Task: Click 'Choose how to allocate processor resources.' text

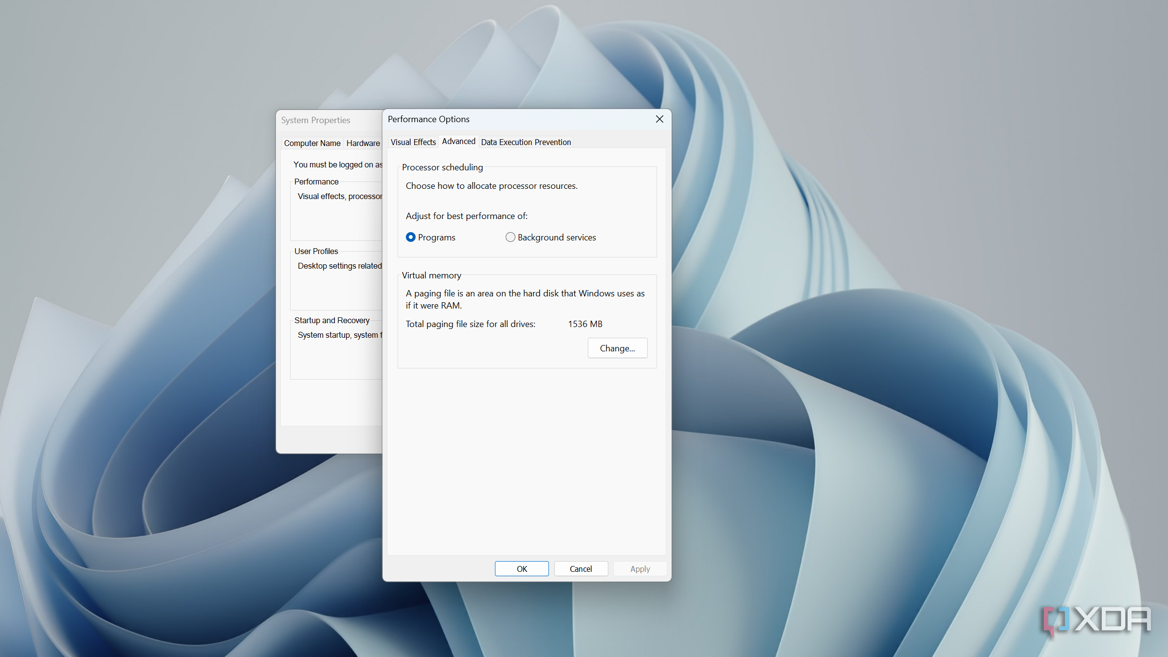Action: [492, 186]
